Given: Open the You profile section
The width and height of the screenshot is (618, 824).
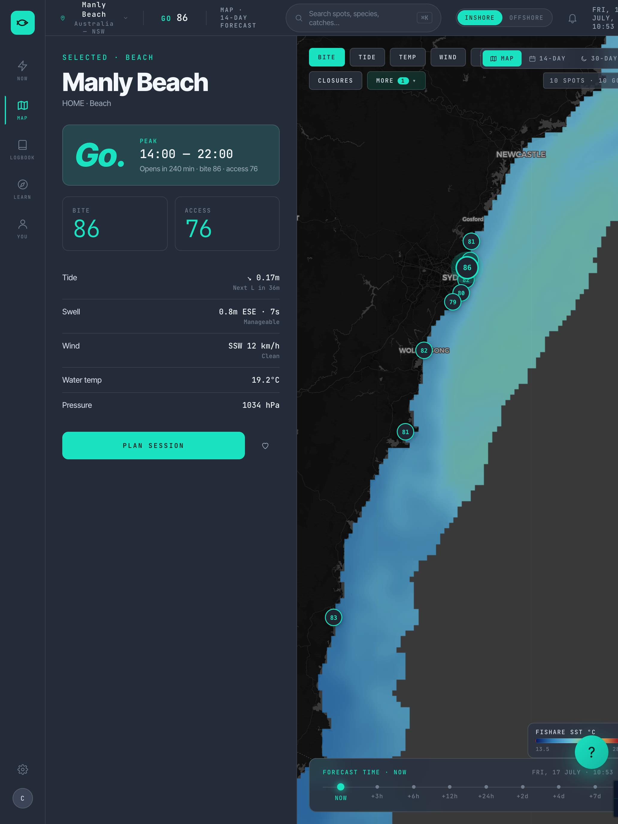Looking at the screenshot, I should pyautogui.click(x=22, y=228).
